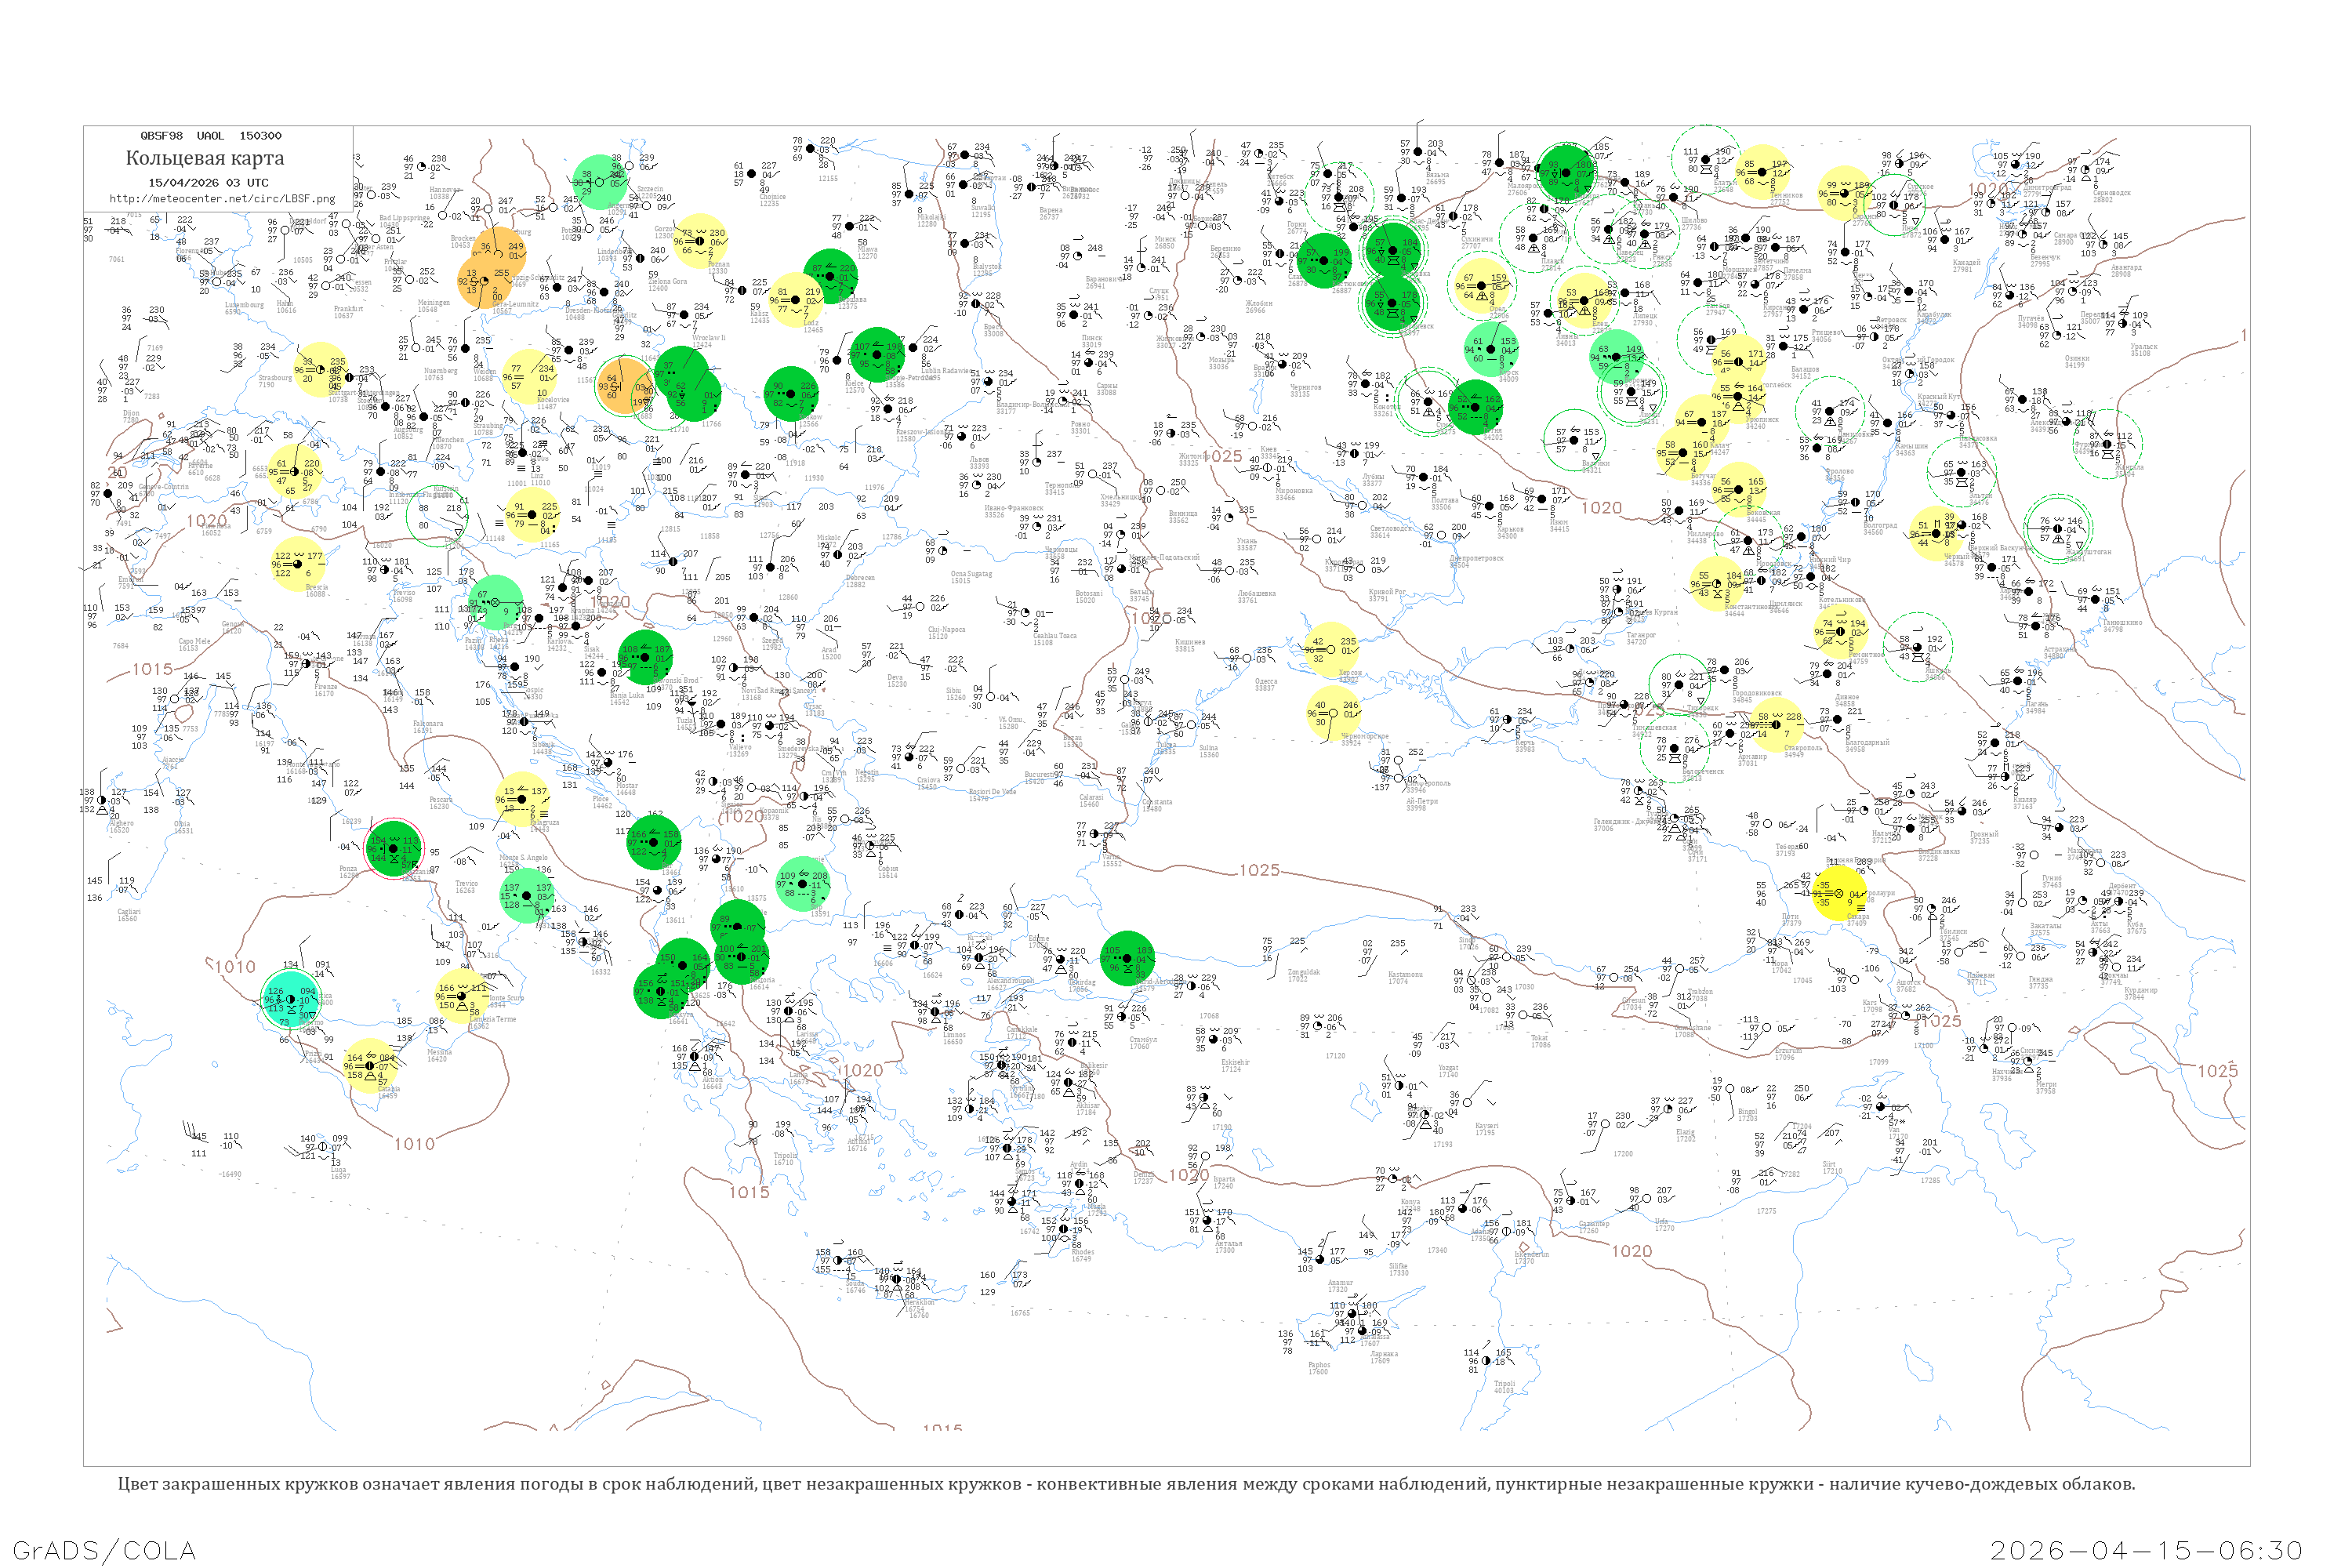Click the 2026-04-15-06:30 timestamp
2352x1568 pixels.
click(x=2146, y=1550)
